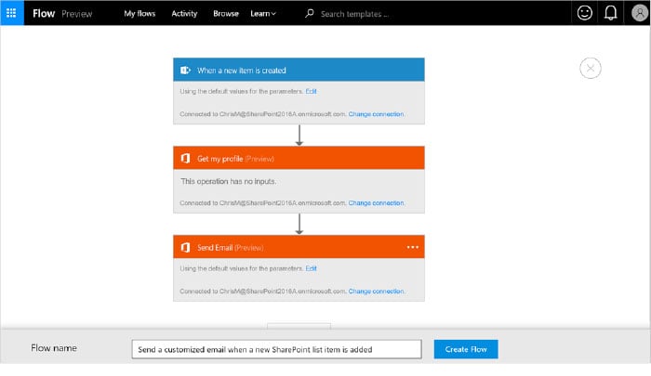Expand the Learn dropdown menu
Image resolution: width=651 pixels, height=376 pixels.
point(263,13)
